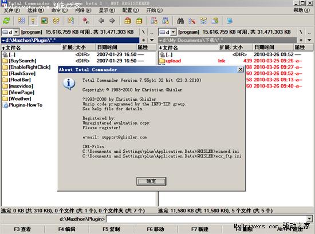Go forward with the right arrow icon
Screen dimensions: 315x234
click(x=112, y=21)
